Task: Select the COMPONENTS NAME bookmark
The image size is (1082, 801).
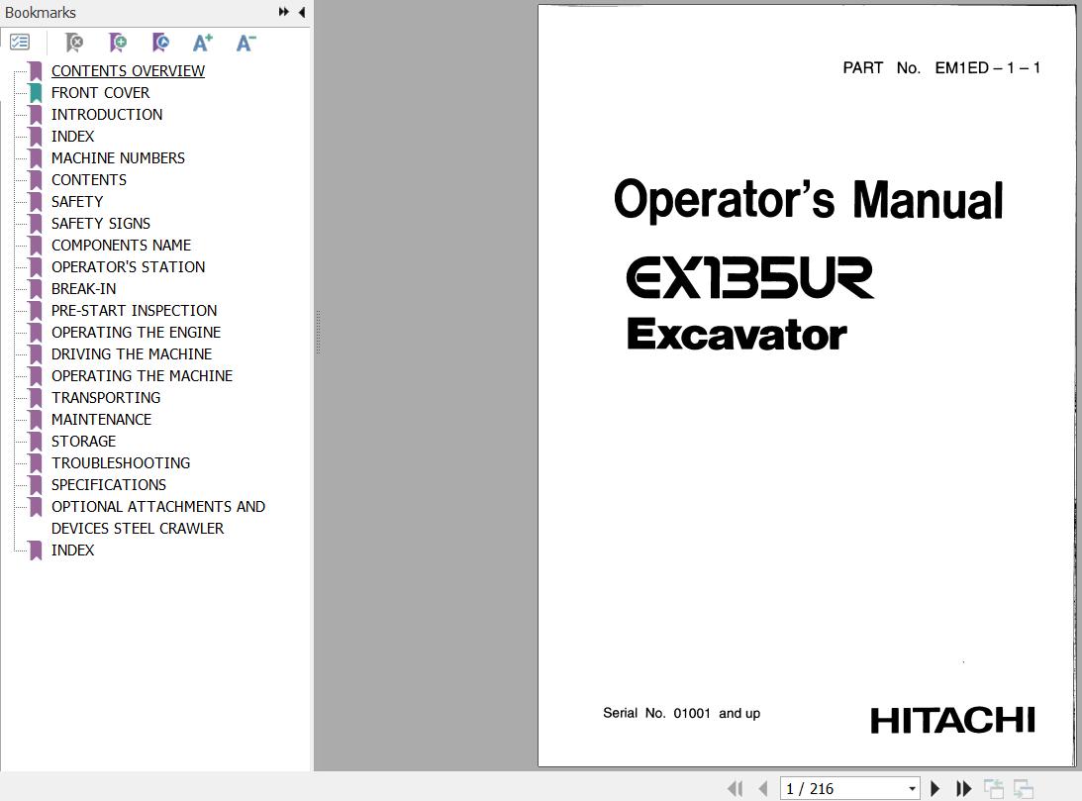Action: [122, 245]
